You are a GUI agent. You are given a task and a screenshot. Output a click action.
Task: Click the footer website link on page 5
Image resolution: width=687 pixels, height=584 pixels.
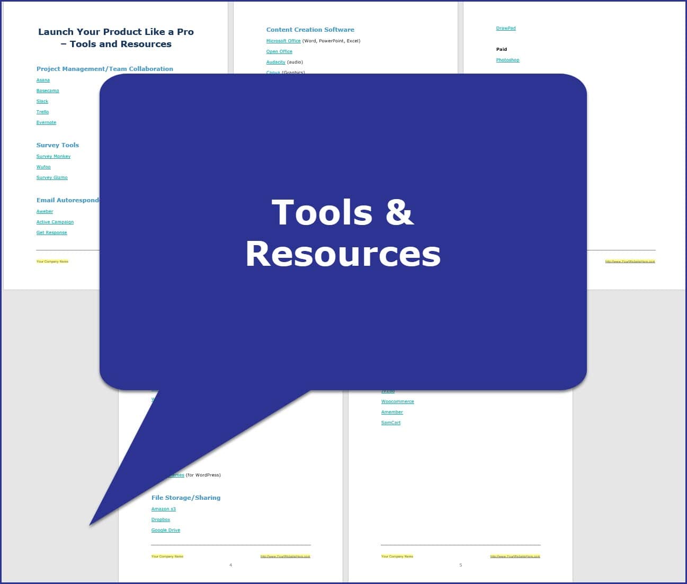[x=515, y=556]
